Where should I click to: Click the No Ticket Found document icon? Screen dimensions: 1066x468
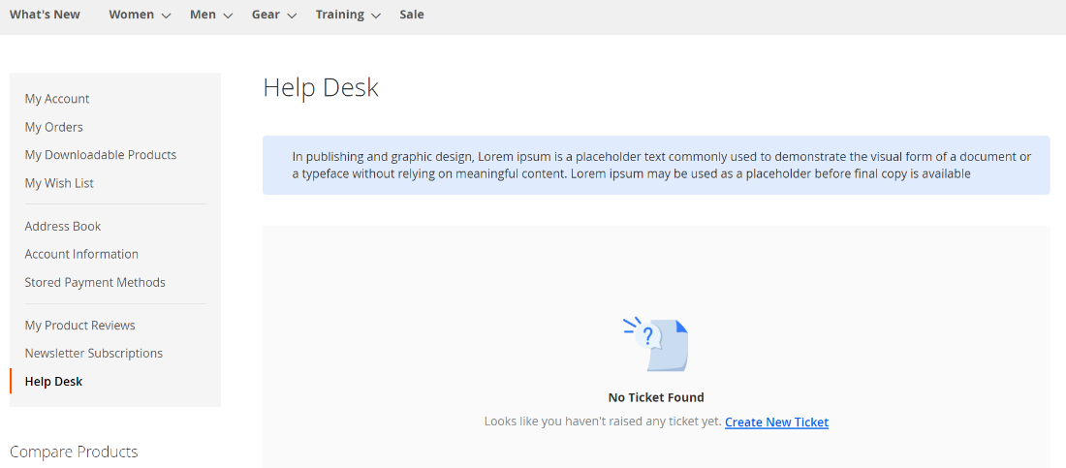coord(656,345)
